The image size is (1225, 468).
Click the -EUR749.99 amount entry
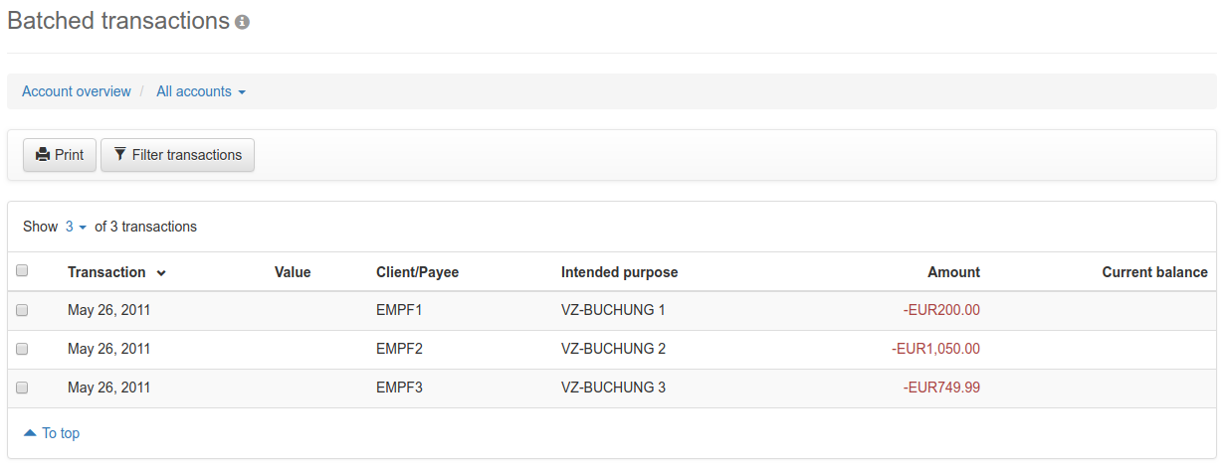coord(941,388)
